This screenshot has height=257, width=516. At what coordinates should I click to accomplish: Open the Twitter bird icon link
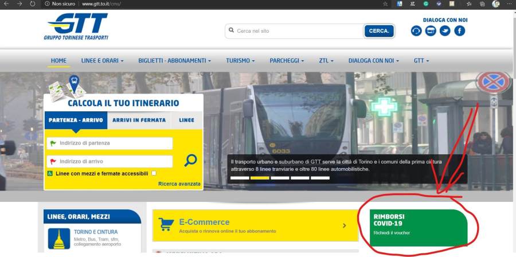(445, 31)
